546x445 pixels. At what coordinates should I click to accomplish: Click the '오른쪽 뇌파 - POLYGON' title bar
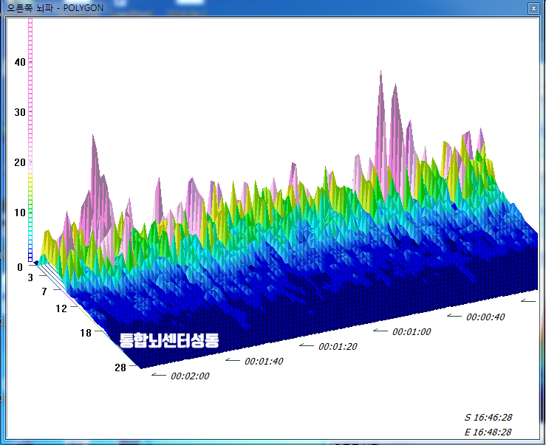55,8
